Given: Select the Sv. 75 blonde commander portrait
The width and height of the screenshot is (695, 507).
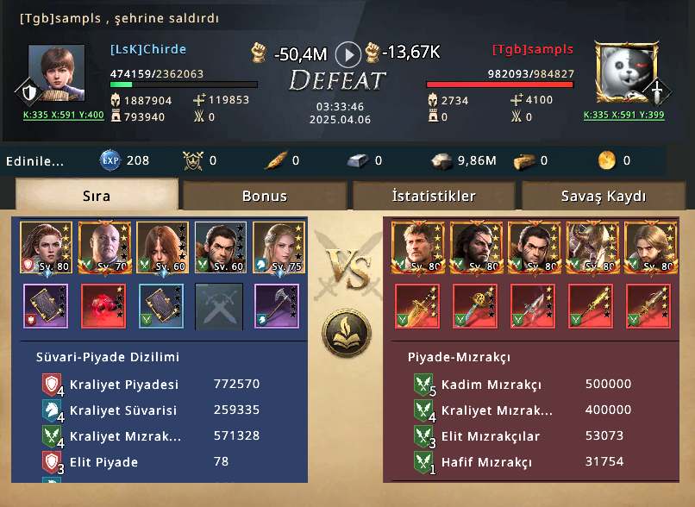Looking at the screenshot, I should tap(279, 247).
